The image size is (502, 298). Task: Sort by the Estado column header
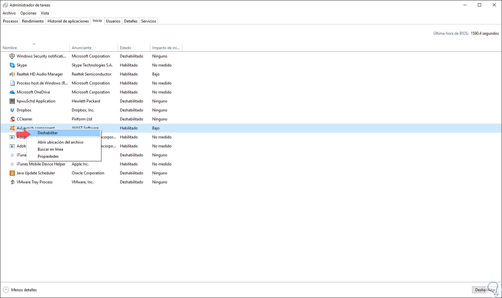[134, 48]
